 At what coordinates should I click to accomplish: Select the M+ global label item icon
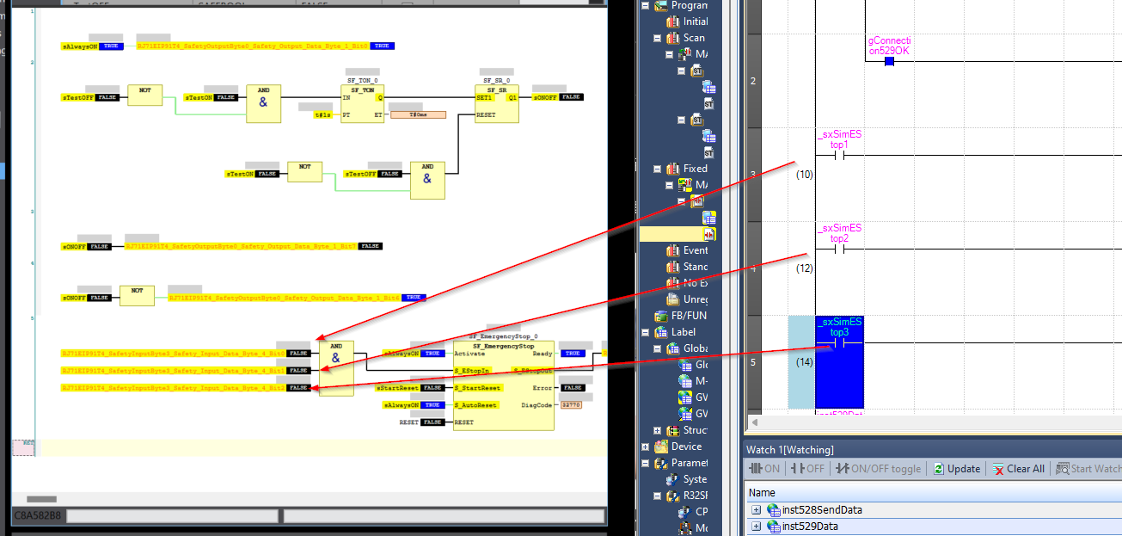pos(685,381)
